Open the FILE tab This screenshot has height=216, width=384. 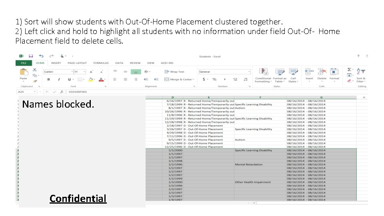point(24,63)
